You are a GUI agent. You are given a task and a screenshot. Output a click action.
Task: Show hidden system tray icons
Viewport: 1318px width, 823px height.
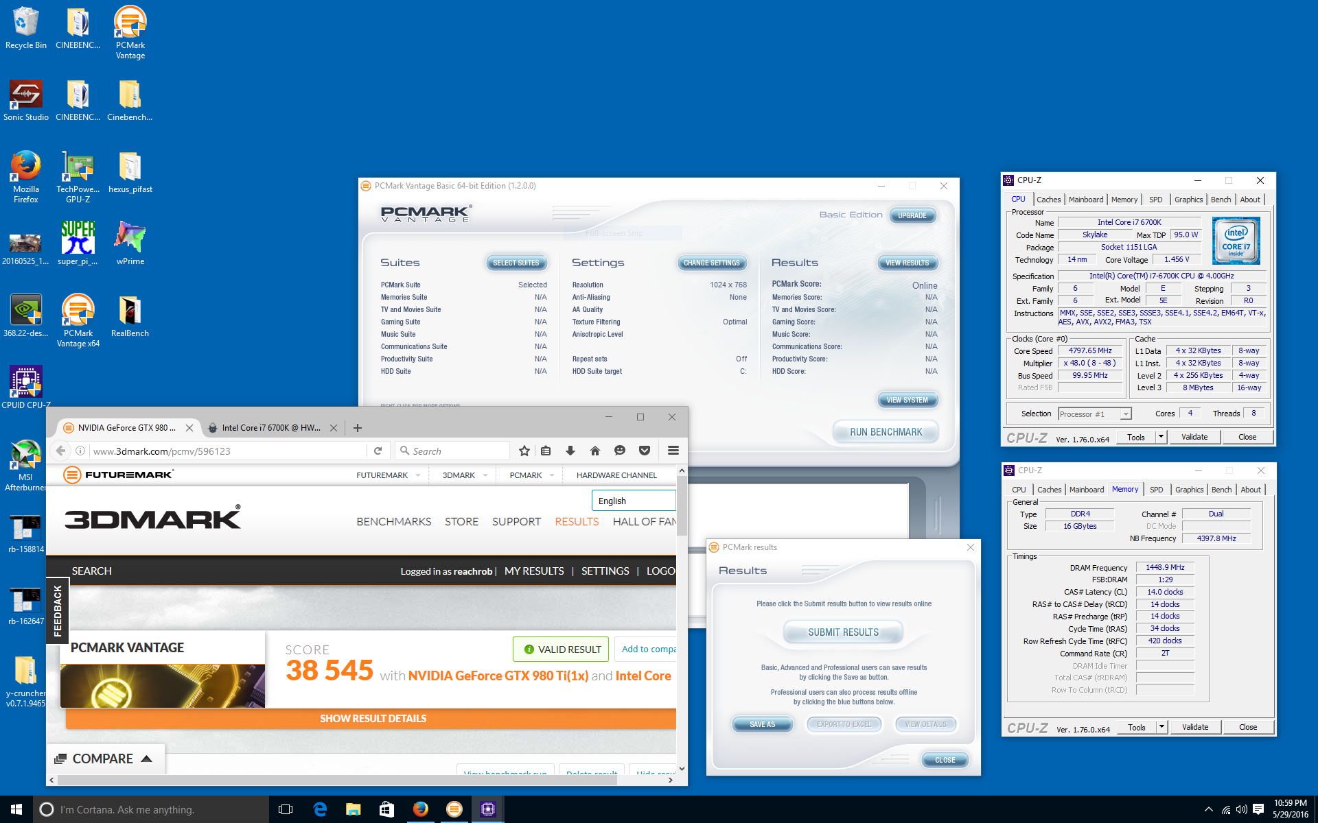pyautogui.click(x=1208, y=809)
